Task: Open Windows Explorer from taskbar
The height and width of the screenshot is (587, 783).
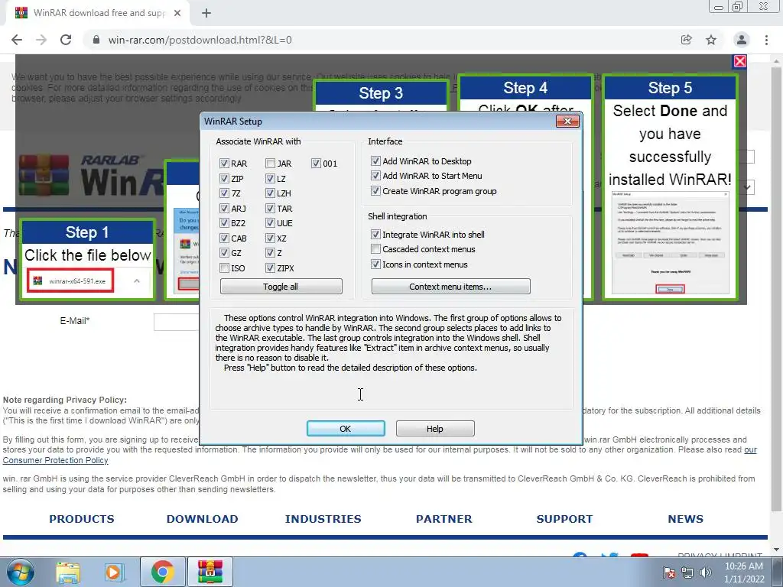Action: pyautogui.click(x=68, y=572)
